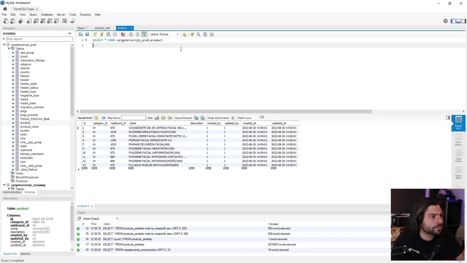Viewport: 467px width, 263px height.
Task: Reconnect to DBMS icon in main toolbar
Action: pos(73,21)
